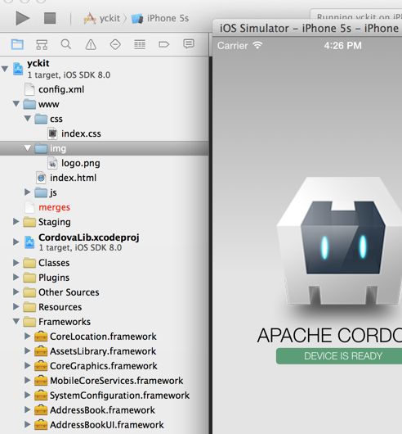Tap Device Is Ready banner in simulator

(339, 356)
